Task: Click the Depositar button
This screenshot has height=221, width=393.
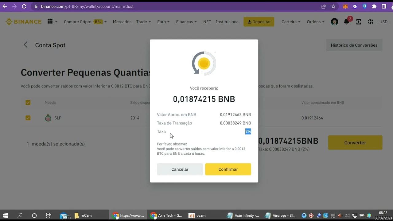Action: (x=259, y=21)
